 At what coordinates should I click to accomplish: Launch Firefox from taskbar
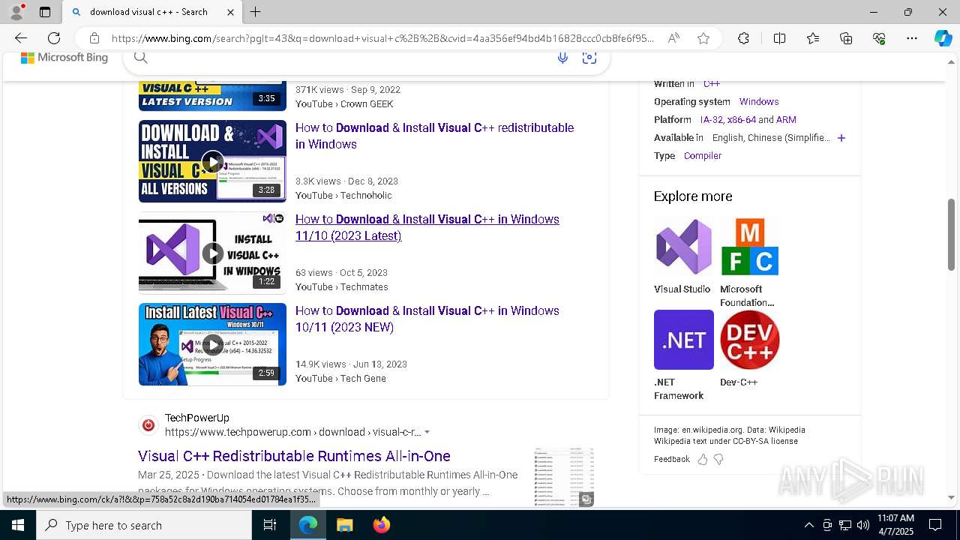click(x=382, y=525)
